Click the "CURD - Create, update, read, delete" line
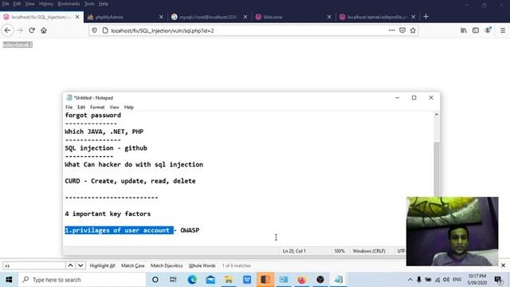 (x=130, y=181)
